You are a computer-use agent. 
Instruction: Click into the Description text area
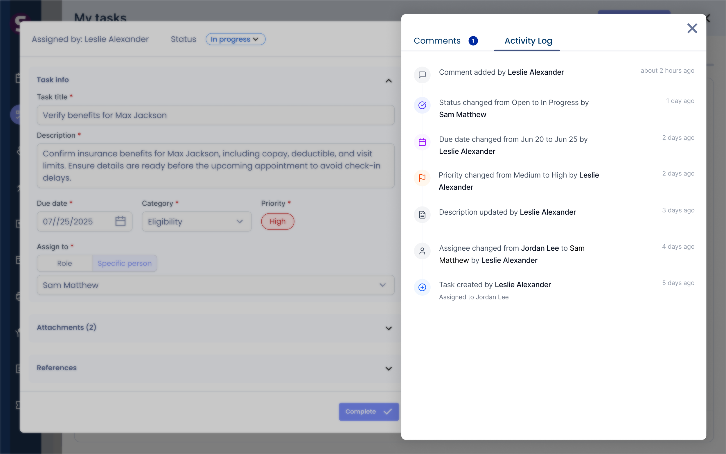215,166
